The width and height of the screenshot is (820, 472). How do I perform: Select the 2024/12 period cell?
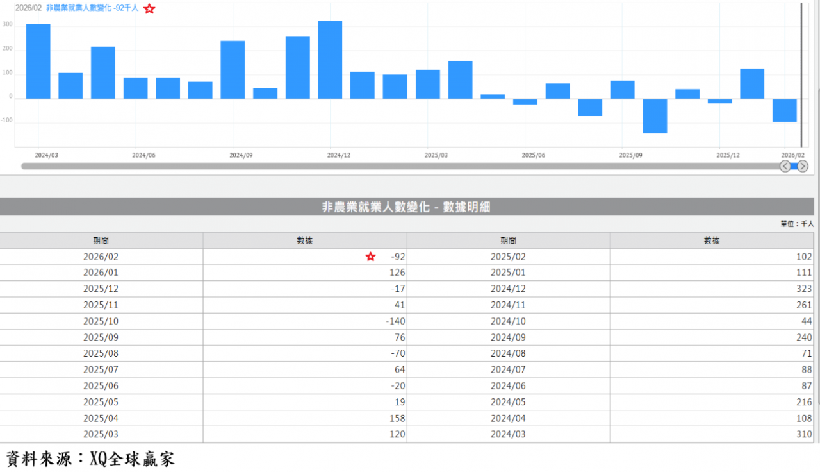coord(508,289)
